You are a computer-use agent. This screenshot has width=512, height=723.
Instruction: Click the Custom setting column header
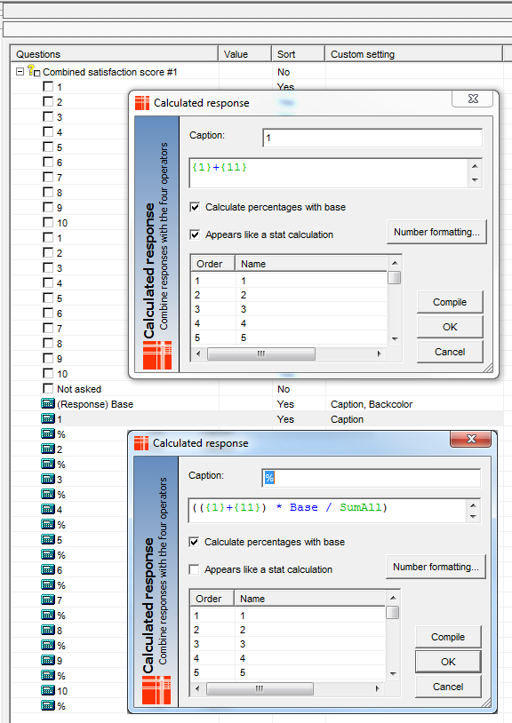[x=413, y=54]
